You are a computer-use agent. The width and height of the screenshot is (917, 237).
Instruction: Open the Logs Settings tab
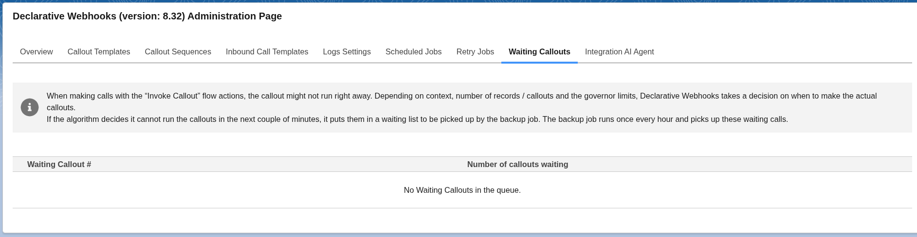347,52
